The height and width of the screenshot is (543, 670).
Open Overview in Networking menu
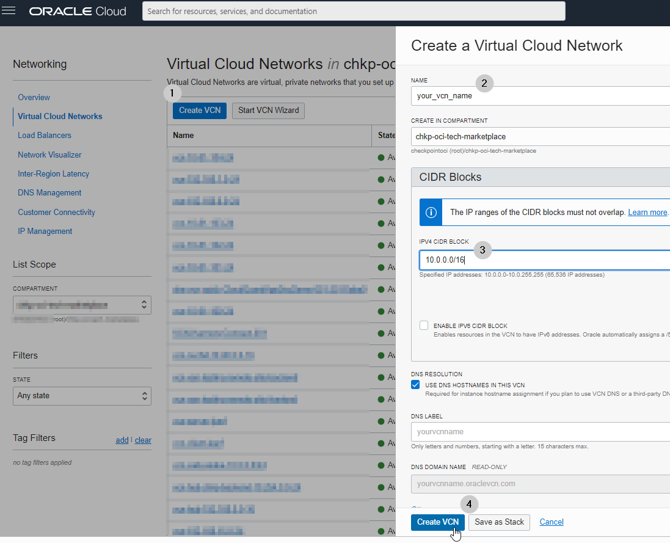point(34,97)
